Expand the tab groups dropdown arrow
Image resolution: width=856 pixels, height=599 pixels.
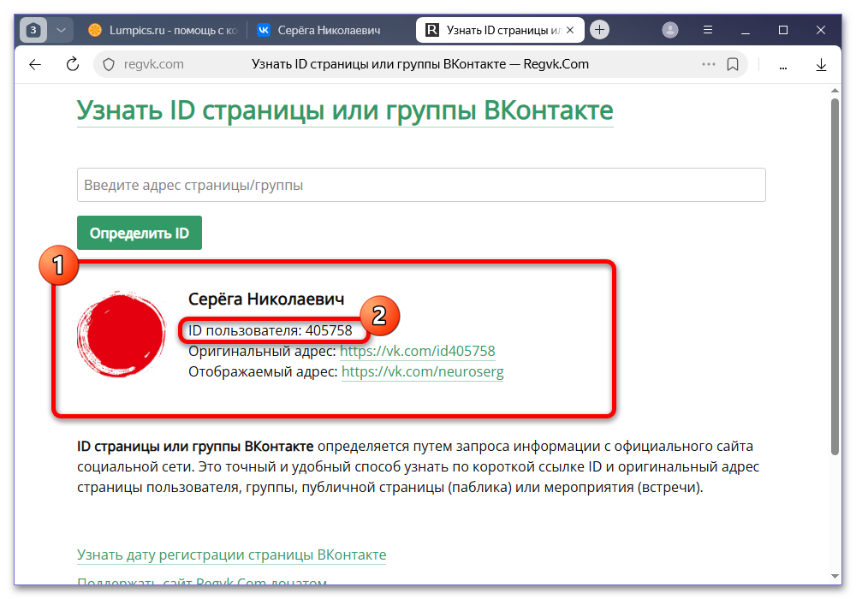61,30
